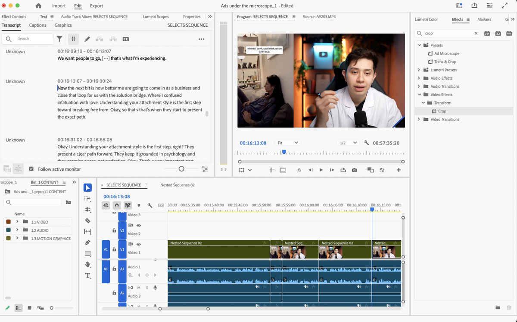Select the Selection tool arrow

click(87, 187)
